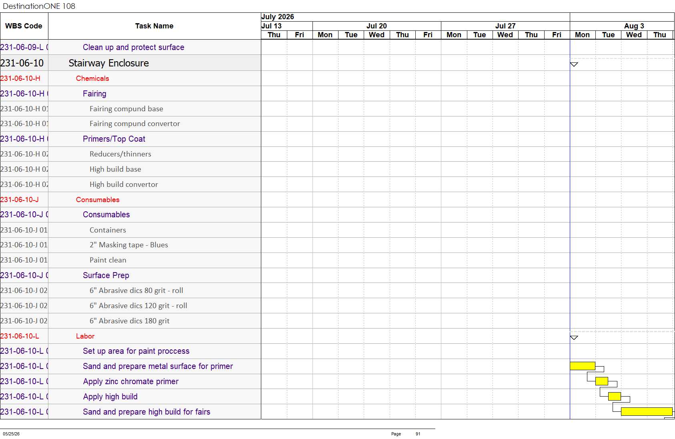Viewport: 675px width, 439px height.
Task: Click the WBS Code column header
Action: (x=24, y=26)
